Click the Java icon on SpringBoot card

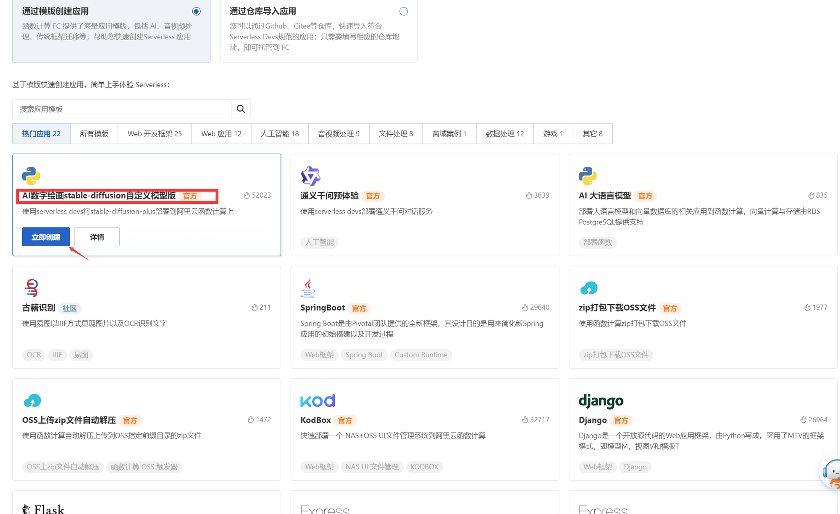coord(308,287)
